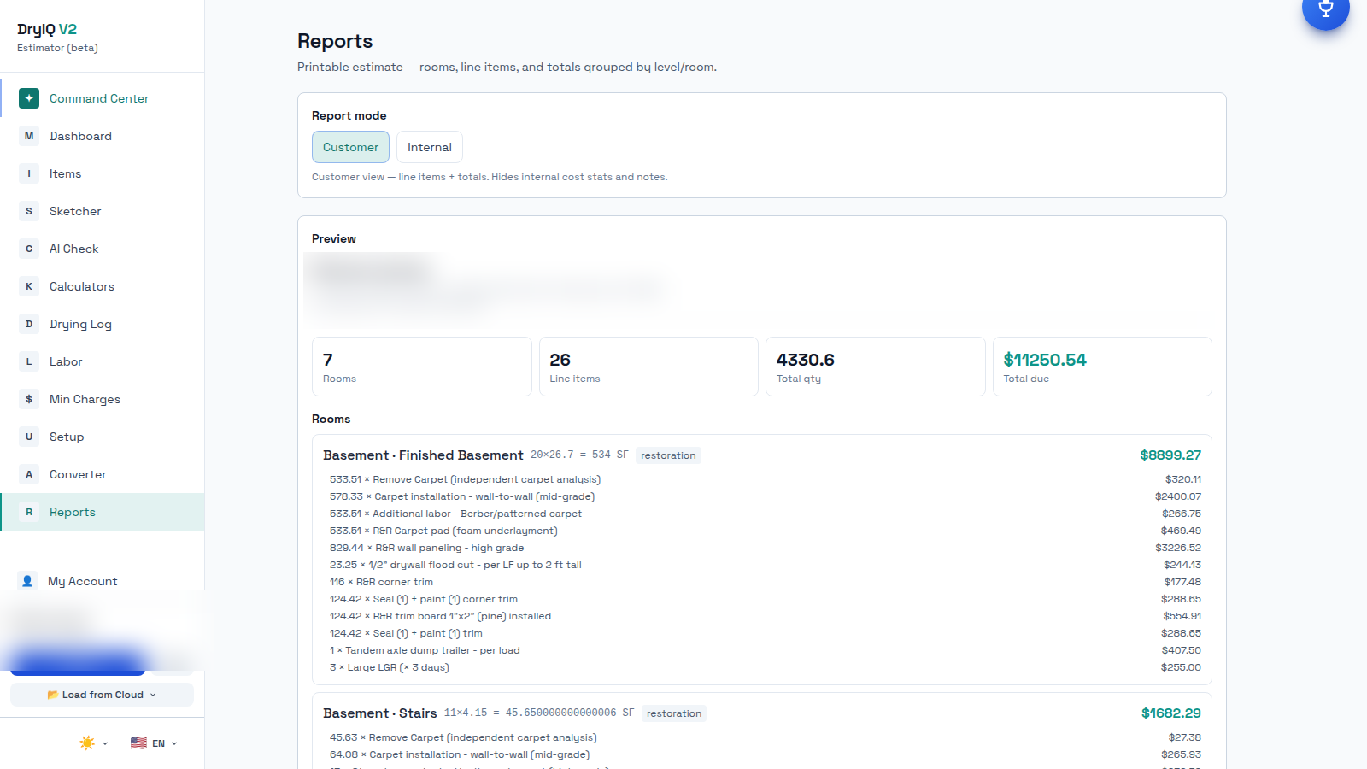
Task: Navigate to Sketcher
Action: coord(103,211)
